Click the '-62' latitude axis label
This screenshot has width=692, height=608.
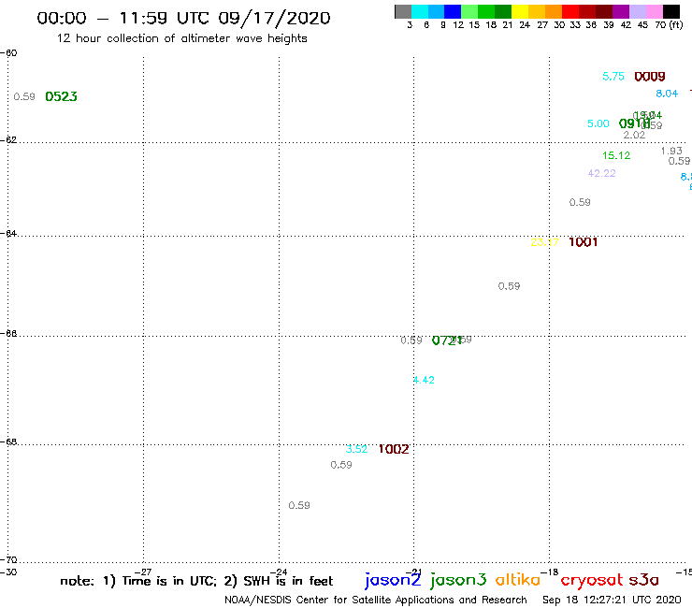point(8,140)
